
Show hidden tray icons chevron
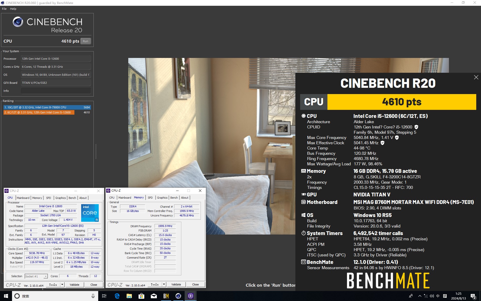[x=420, y=296]
